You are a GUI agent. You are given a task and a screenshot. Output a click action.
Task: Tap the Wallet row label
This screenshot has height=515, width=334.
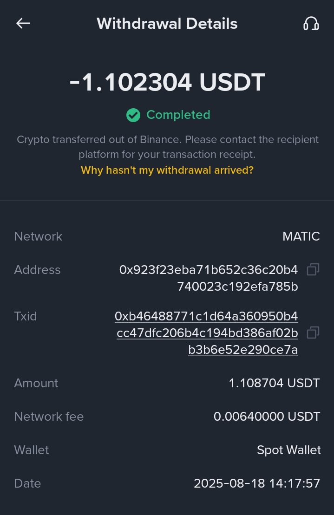[32, 450]
